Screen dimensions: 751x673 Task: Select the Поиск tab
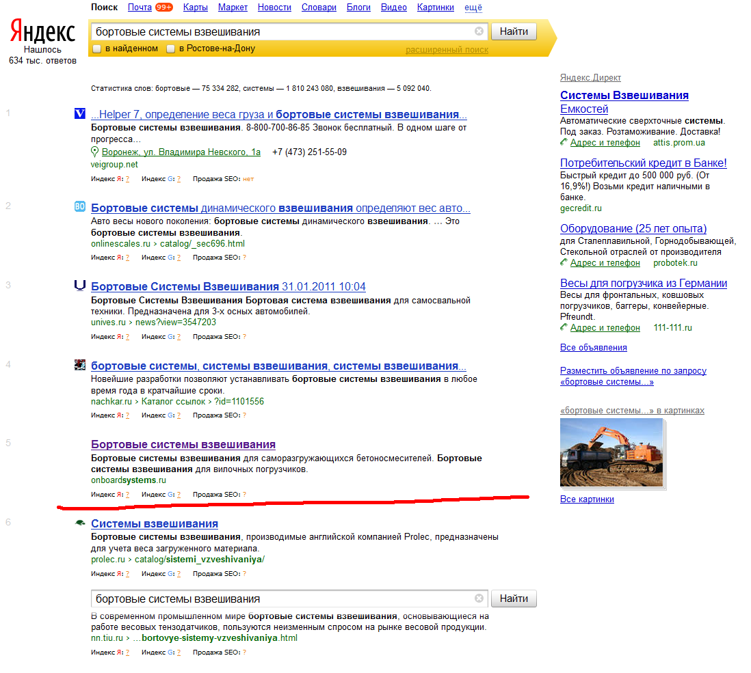105,8
